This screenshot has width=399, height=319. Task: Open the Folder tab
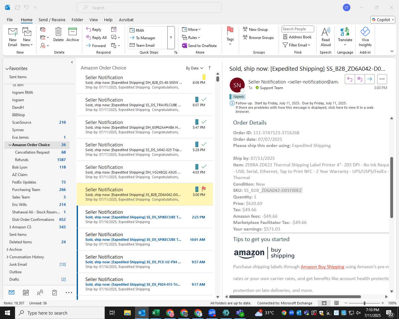coord(77,20)
